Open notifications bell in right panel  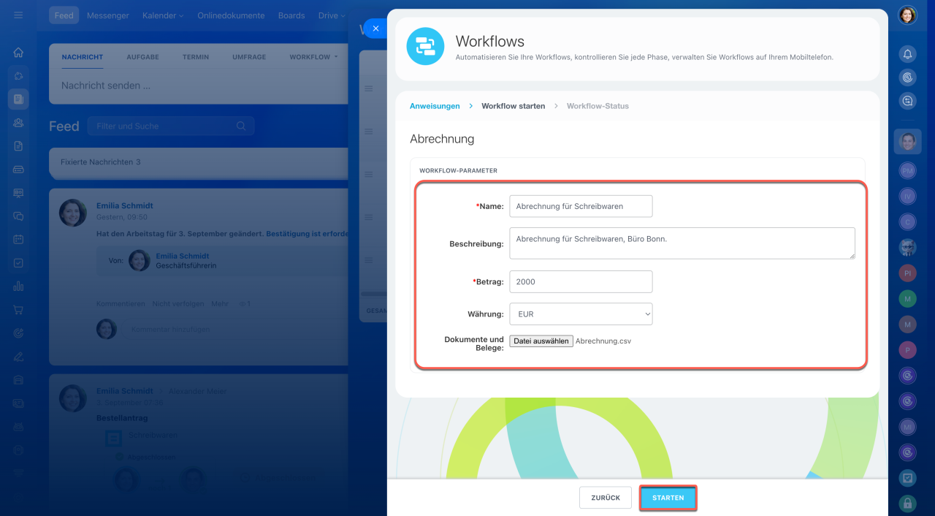tap(907, 53)
